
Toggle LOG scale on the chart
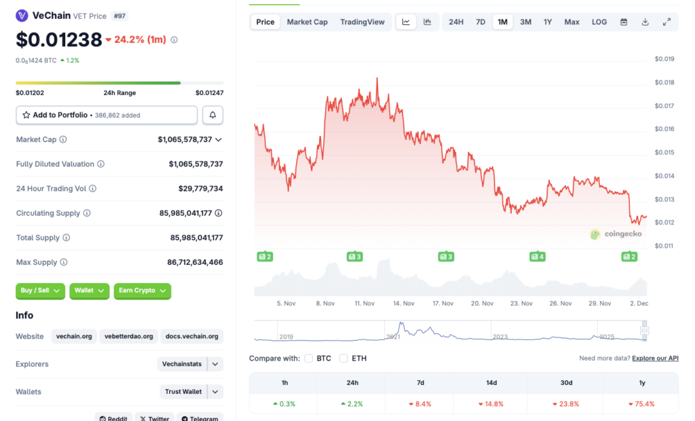pos(599,21)
